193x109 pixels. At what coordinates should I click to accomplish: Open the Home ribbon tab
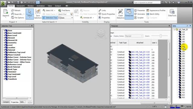pos(11,6)
